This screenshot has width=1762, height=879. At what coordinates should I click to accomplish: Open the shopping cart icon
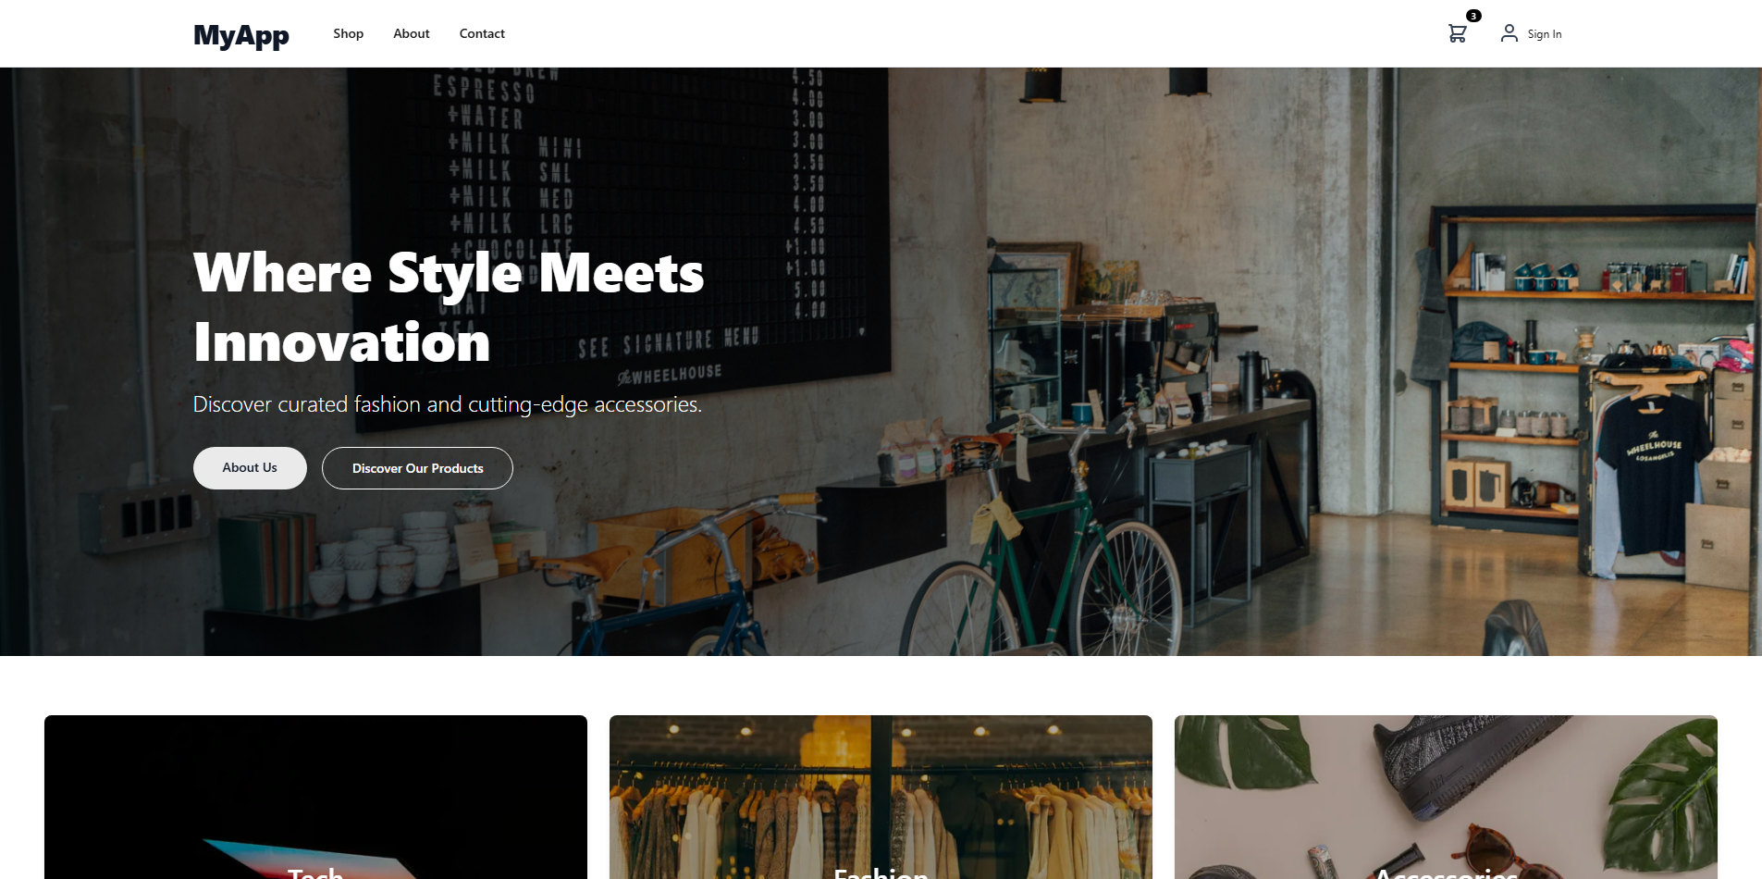1457,33
